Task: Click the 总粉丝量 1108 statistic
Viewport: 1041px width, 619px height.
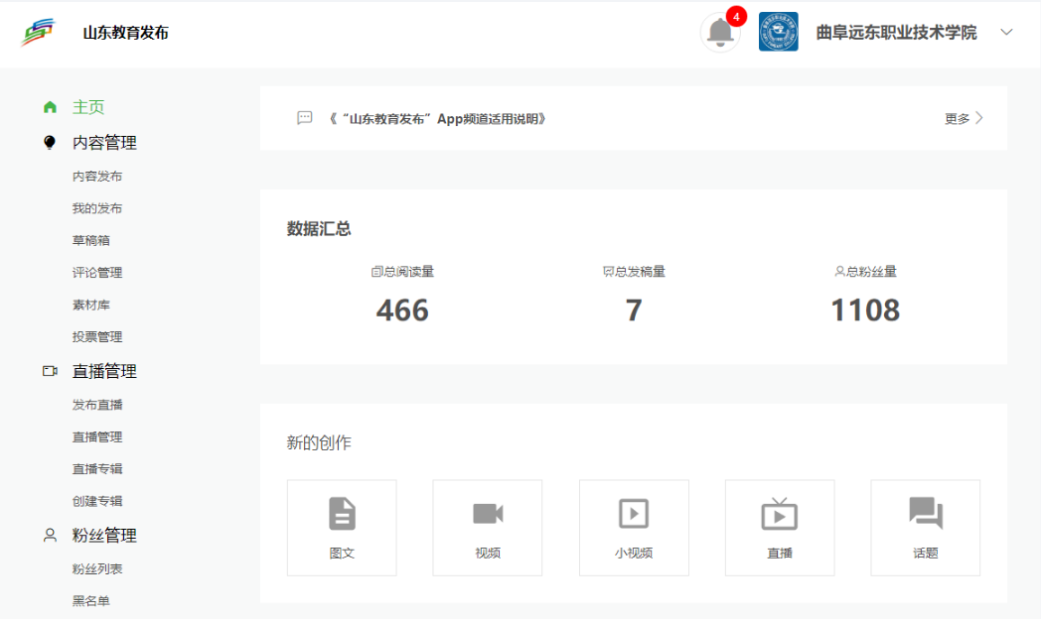Action: [x=865, y=309]
